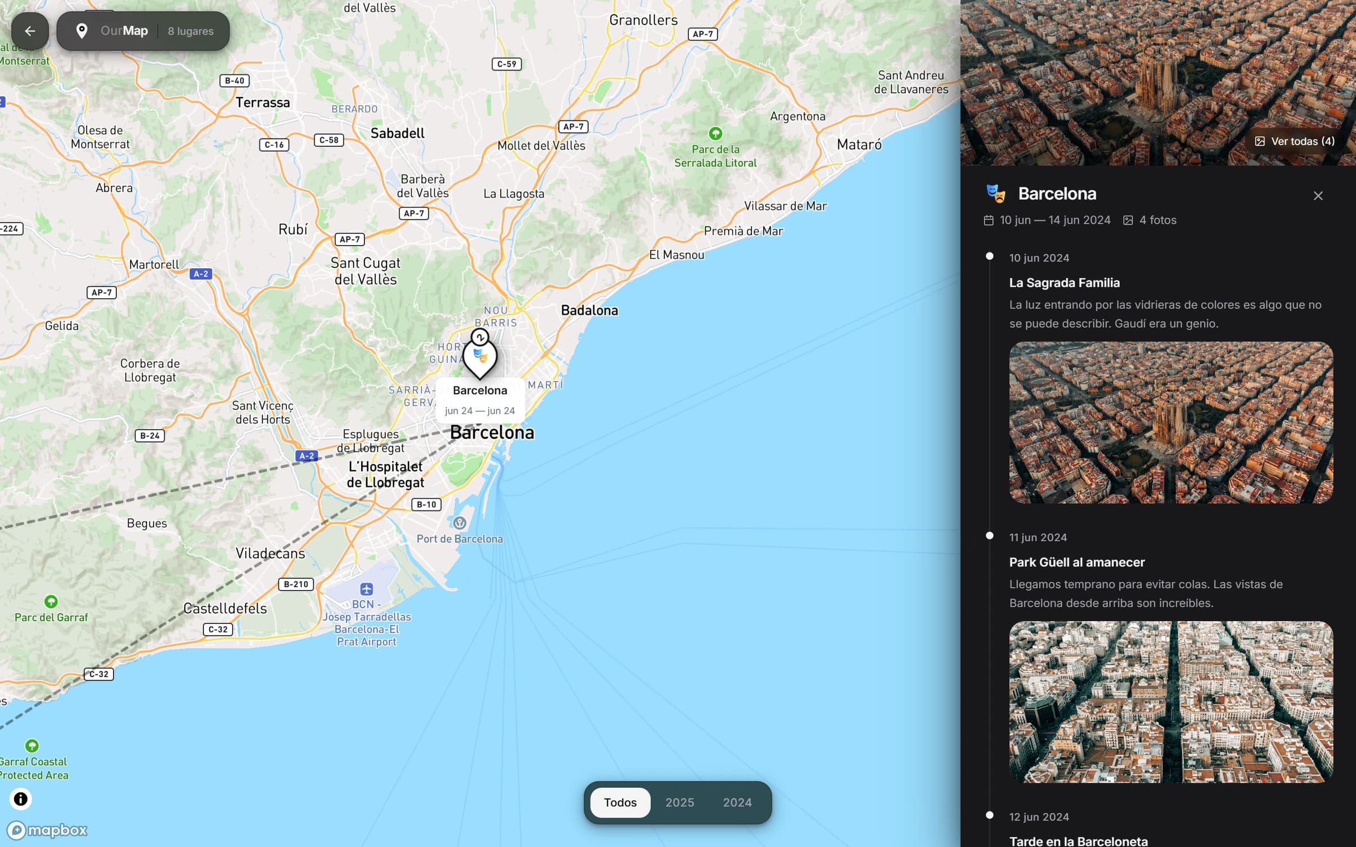Click the Port de Barcelona anchor icon
The height and width of the screenshot is (847, 1356).
click(x=459, y=523)
